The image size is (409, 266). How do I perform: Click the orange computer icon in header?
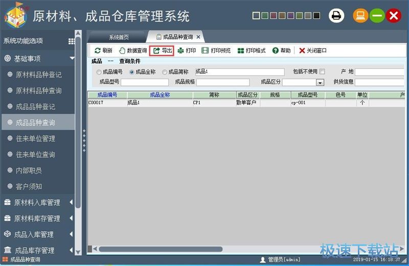[360, 16]
